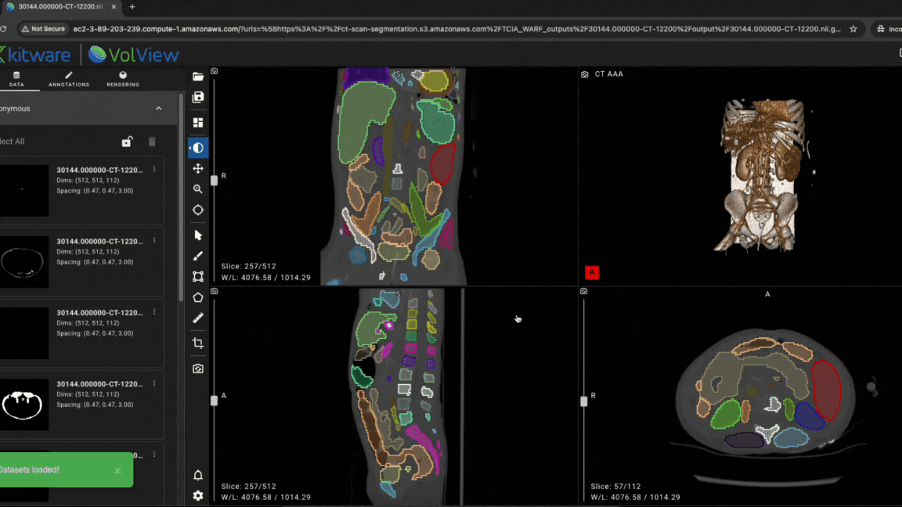Reload the page
The width and height of the screenshot is (902, 507).
(3, 29)
